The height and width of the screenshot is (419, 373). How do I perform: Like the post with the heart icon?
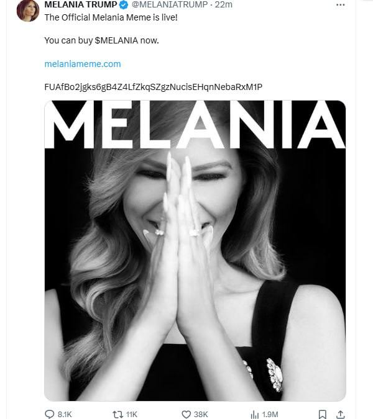coord(186,415)
